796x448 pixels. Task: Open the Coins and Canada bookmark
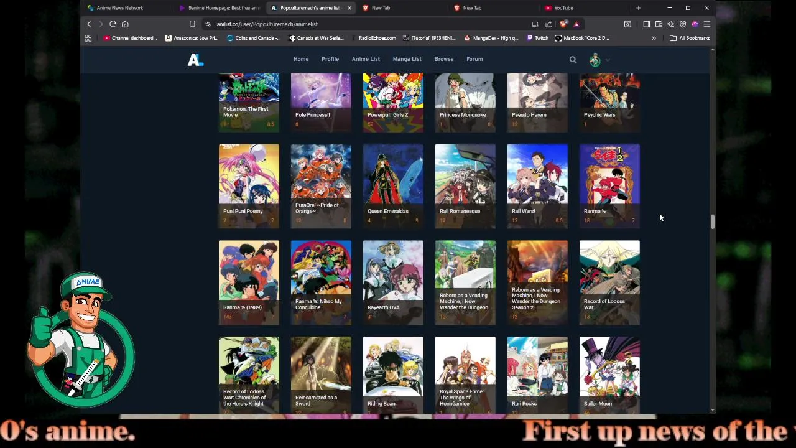[x=254, y=38]
